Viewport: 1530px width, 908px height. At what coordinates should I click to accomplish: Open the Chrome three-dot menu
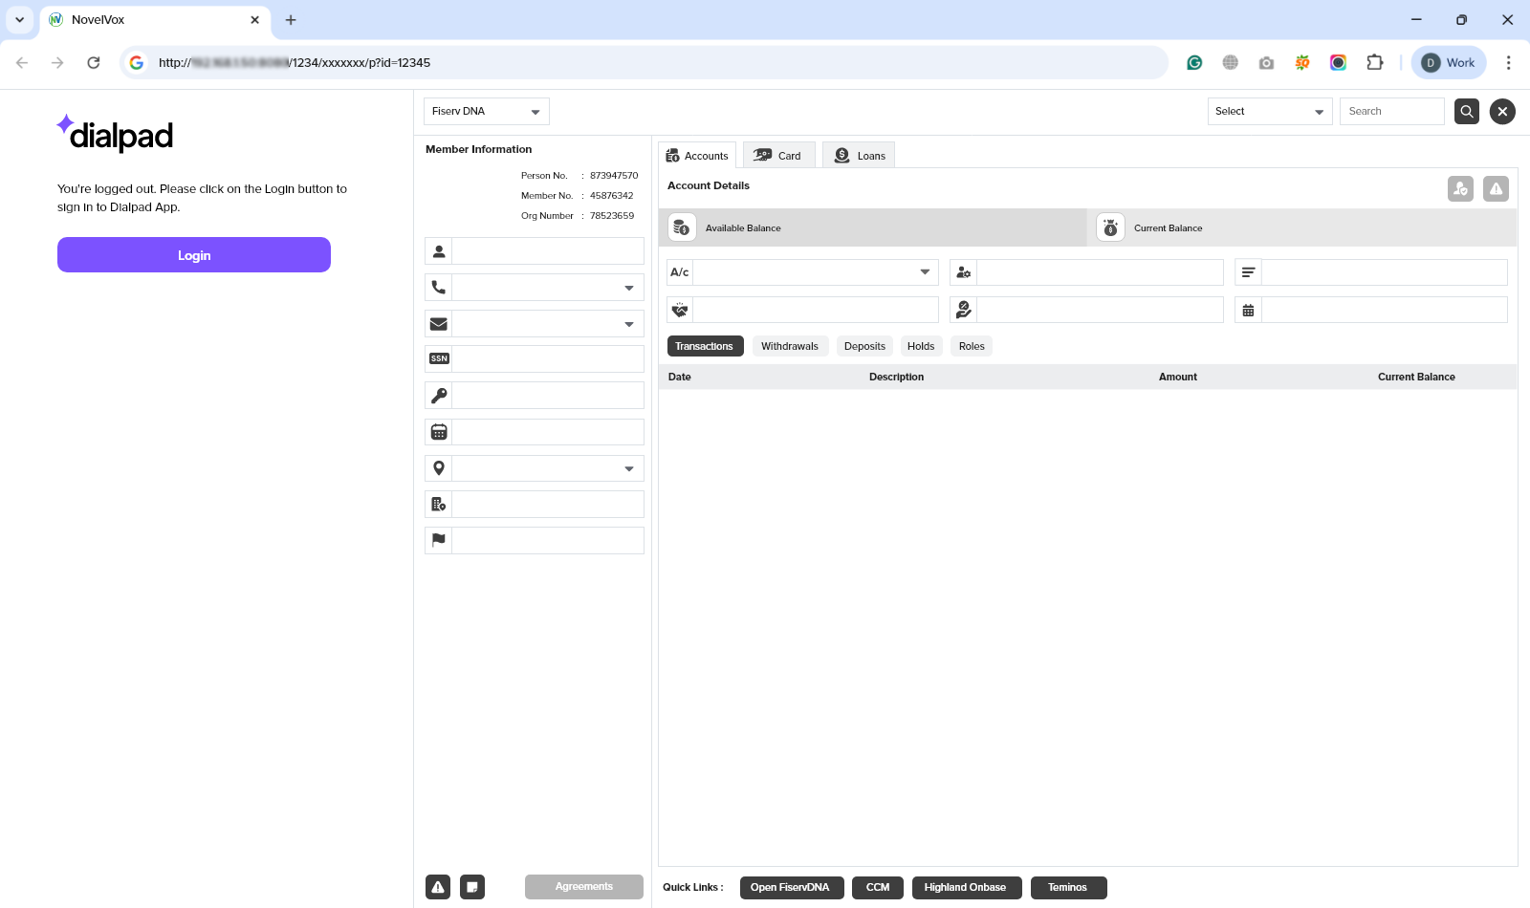click(1508, 63)
